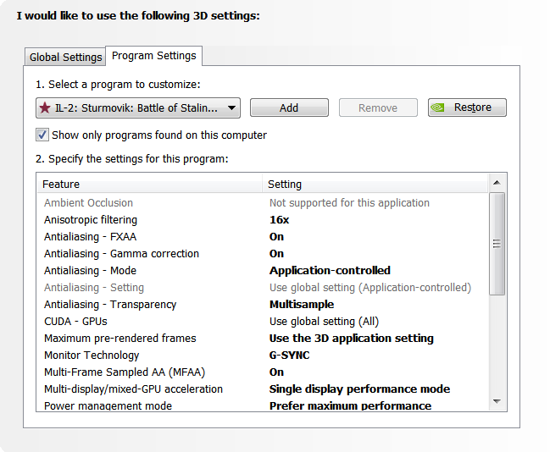Open Use the 3D application setting value
The height and width of the screenshot is (452, 550).
pyautogui.click(x=352, y=338)
